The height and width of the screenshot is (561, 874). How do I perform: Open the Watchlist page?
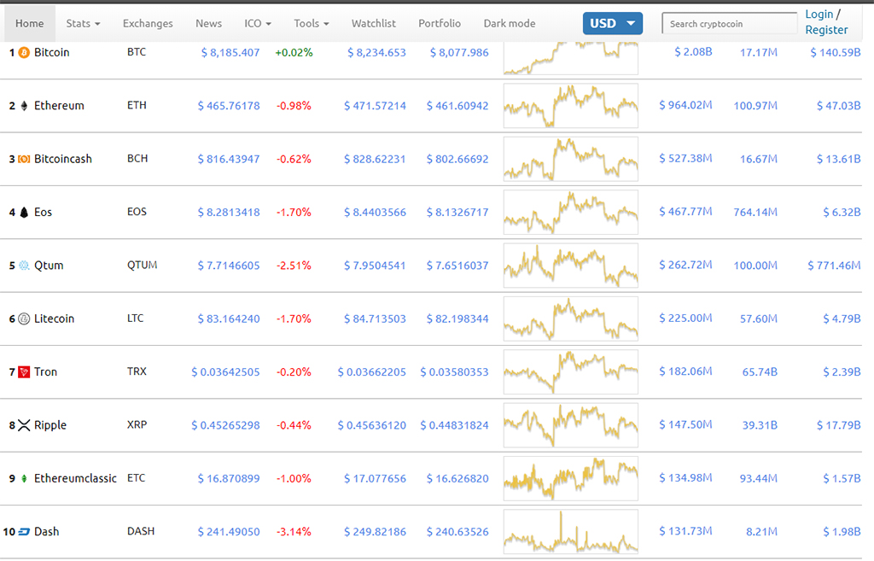click(x=374, y=23)
